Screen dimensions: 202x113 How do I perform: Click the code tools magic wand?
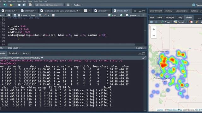[45, 15]
